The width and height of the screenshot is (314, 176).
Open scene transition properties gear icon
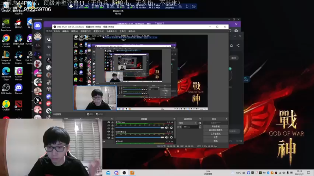200,123
